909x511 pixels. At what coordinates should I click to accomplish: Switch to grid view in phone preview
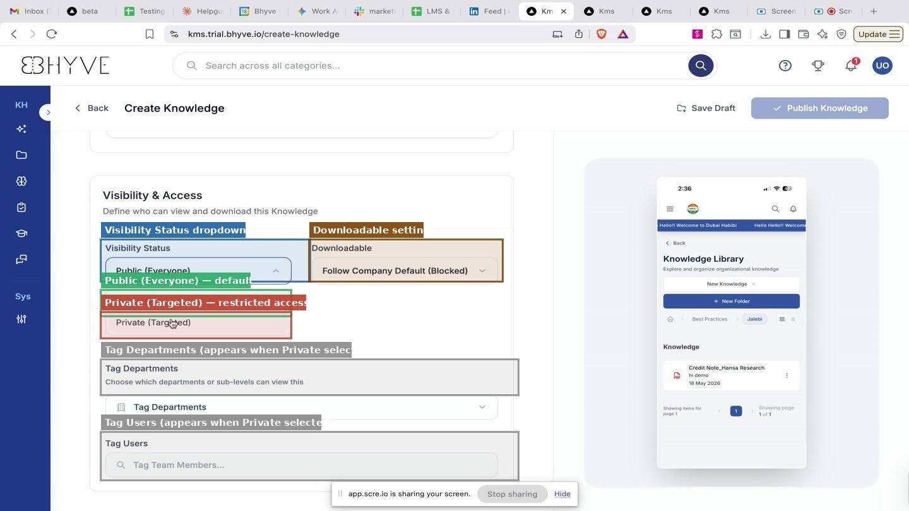(x=782, y=319)
